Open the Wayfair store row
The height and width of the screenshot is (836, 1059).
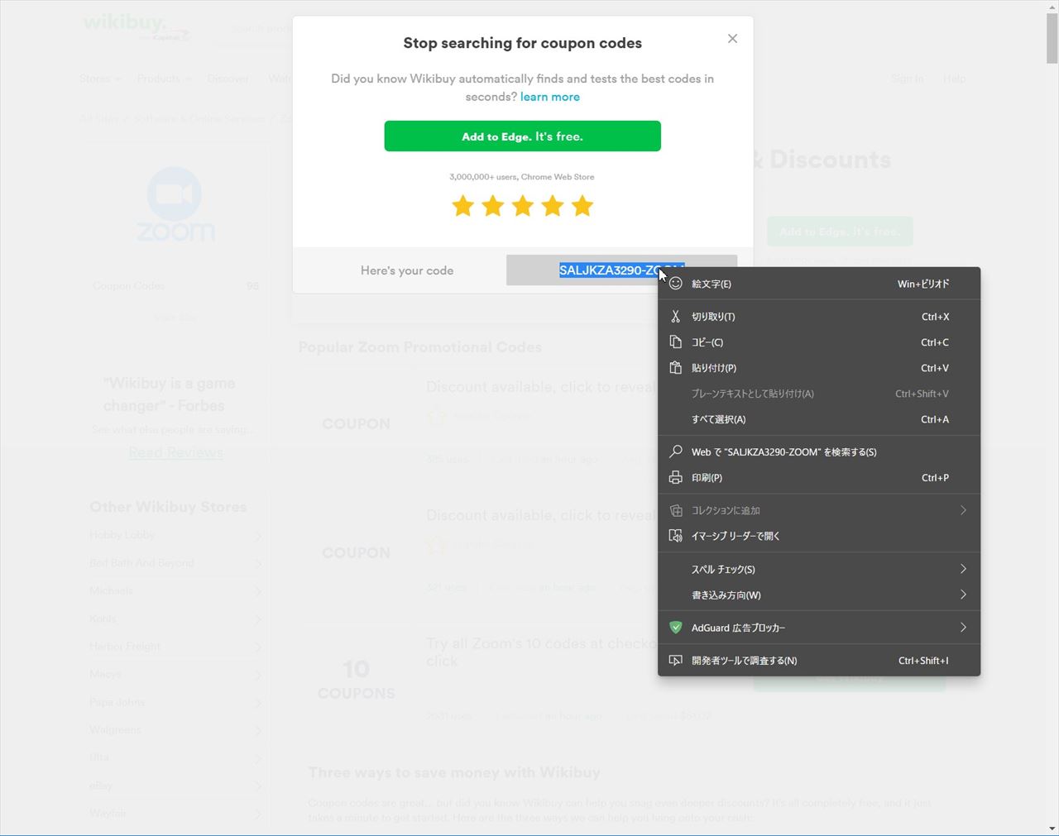(175, 813)
